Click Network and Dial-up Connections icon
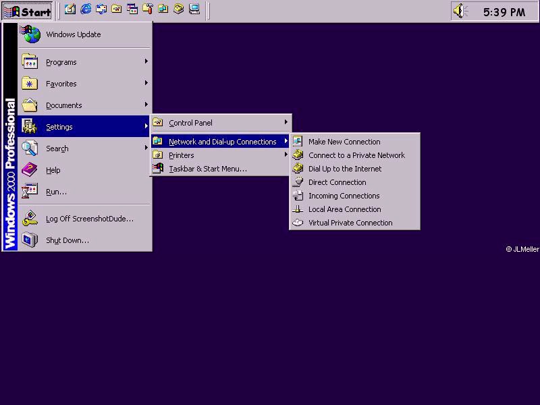 [x=158, y=141]
